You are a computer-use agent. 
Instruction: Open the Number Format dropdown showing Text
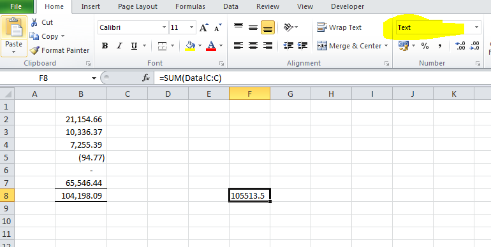coord(438,27)
